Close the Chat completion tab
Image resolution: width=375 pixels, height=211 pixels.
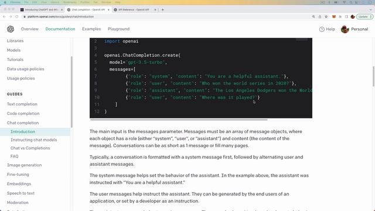tap(108, 10)
